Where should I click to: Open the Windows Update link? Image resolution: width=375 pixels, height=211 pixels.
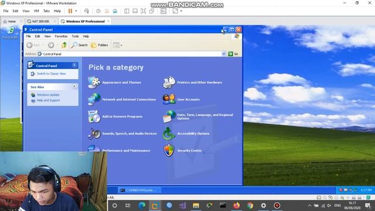click(48, 95)
